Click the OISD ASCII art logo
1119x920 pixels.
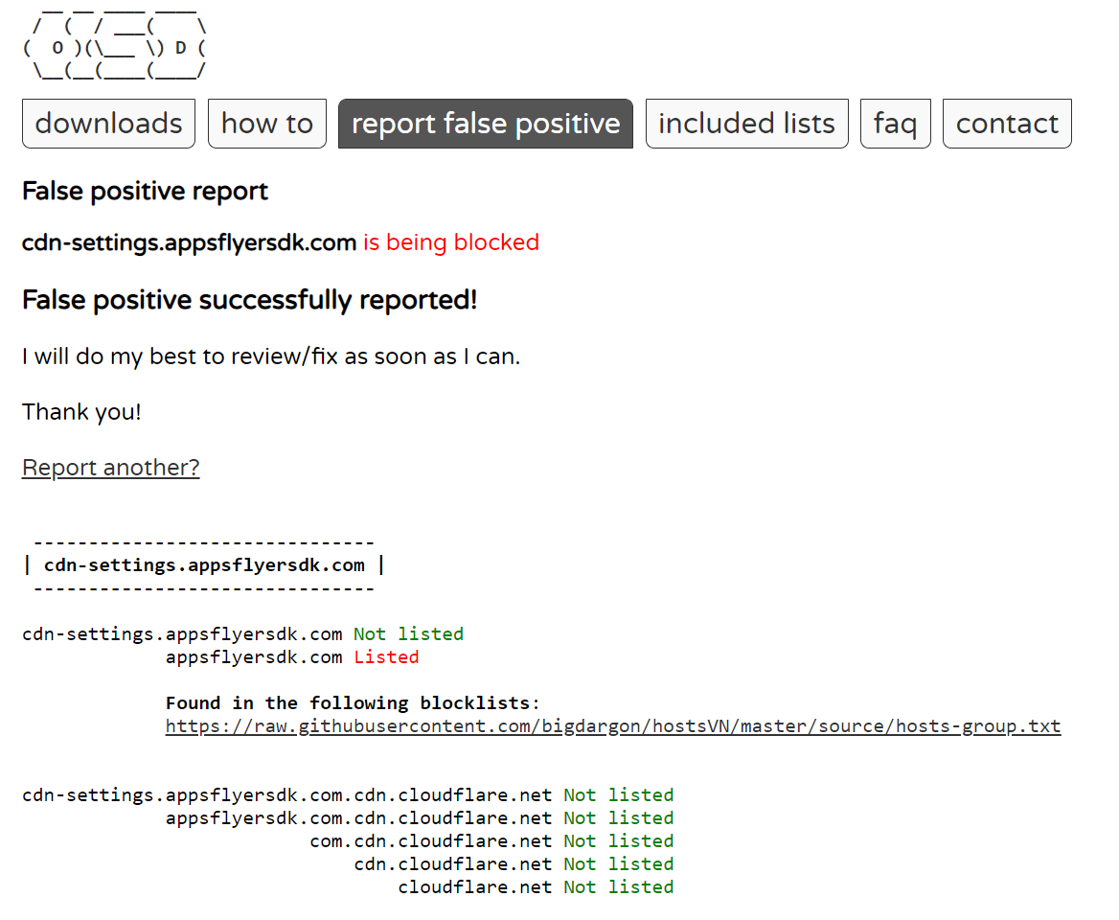coord(115,45)
